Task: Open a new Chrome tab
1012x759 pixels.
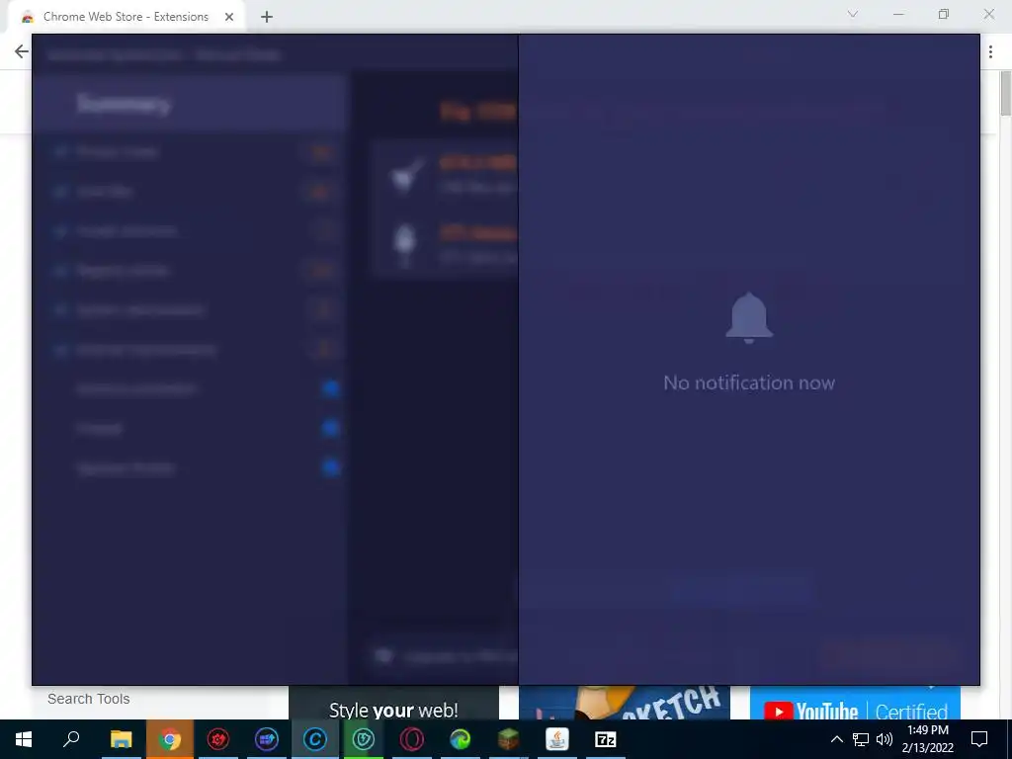Action: [x=267, y=17]
